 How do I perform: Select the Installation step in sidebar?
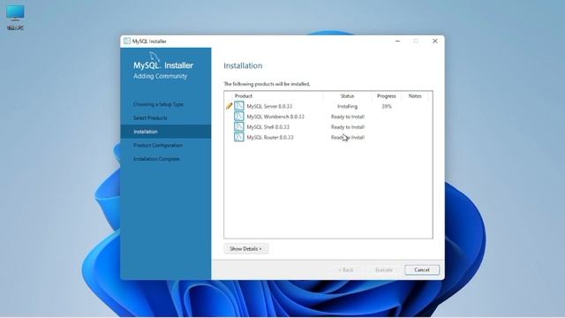coord(166,132)
